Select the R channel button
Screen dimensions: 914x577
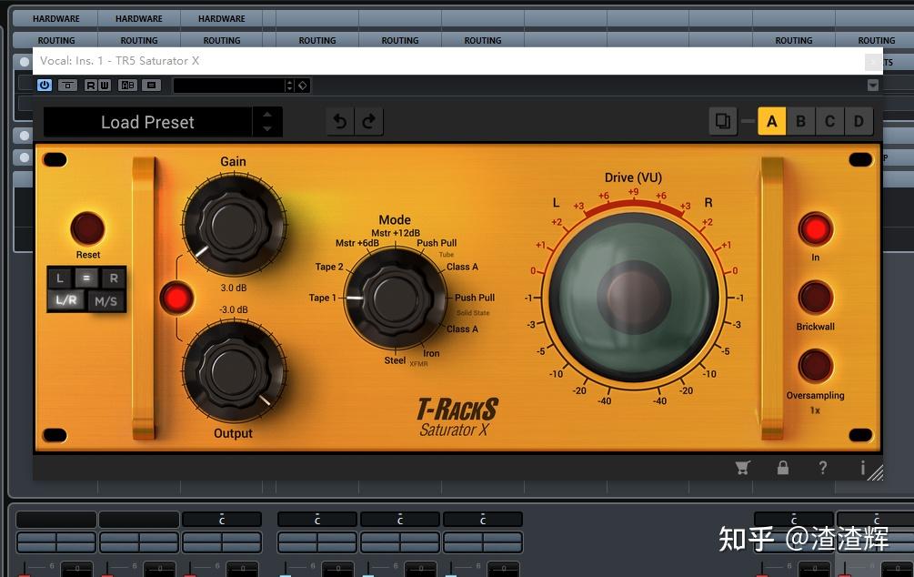point(114,278)
